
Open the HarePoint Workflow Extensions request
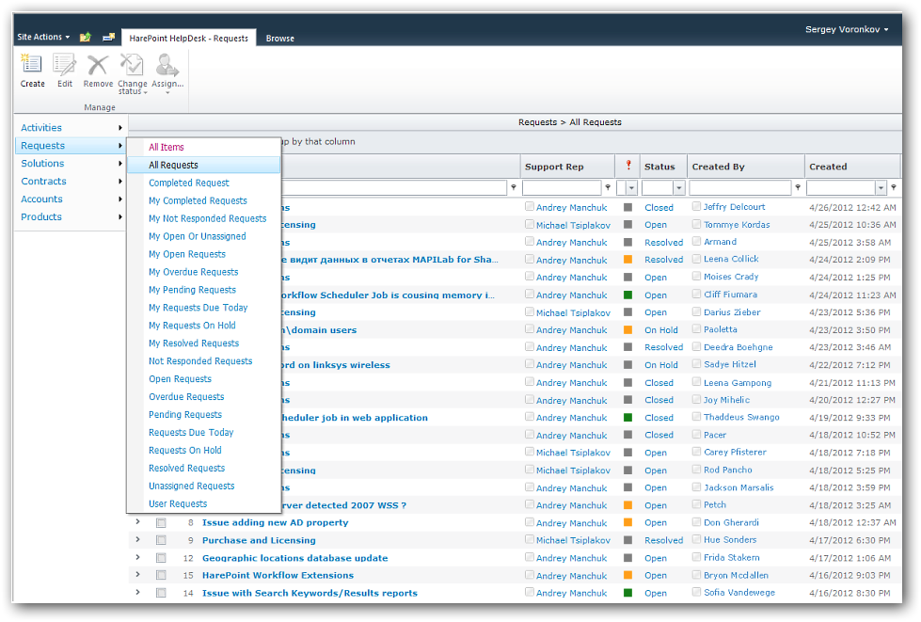pyautogui.click(x=278, y=575)
